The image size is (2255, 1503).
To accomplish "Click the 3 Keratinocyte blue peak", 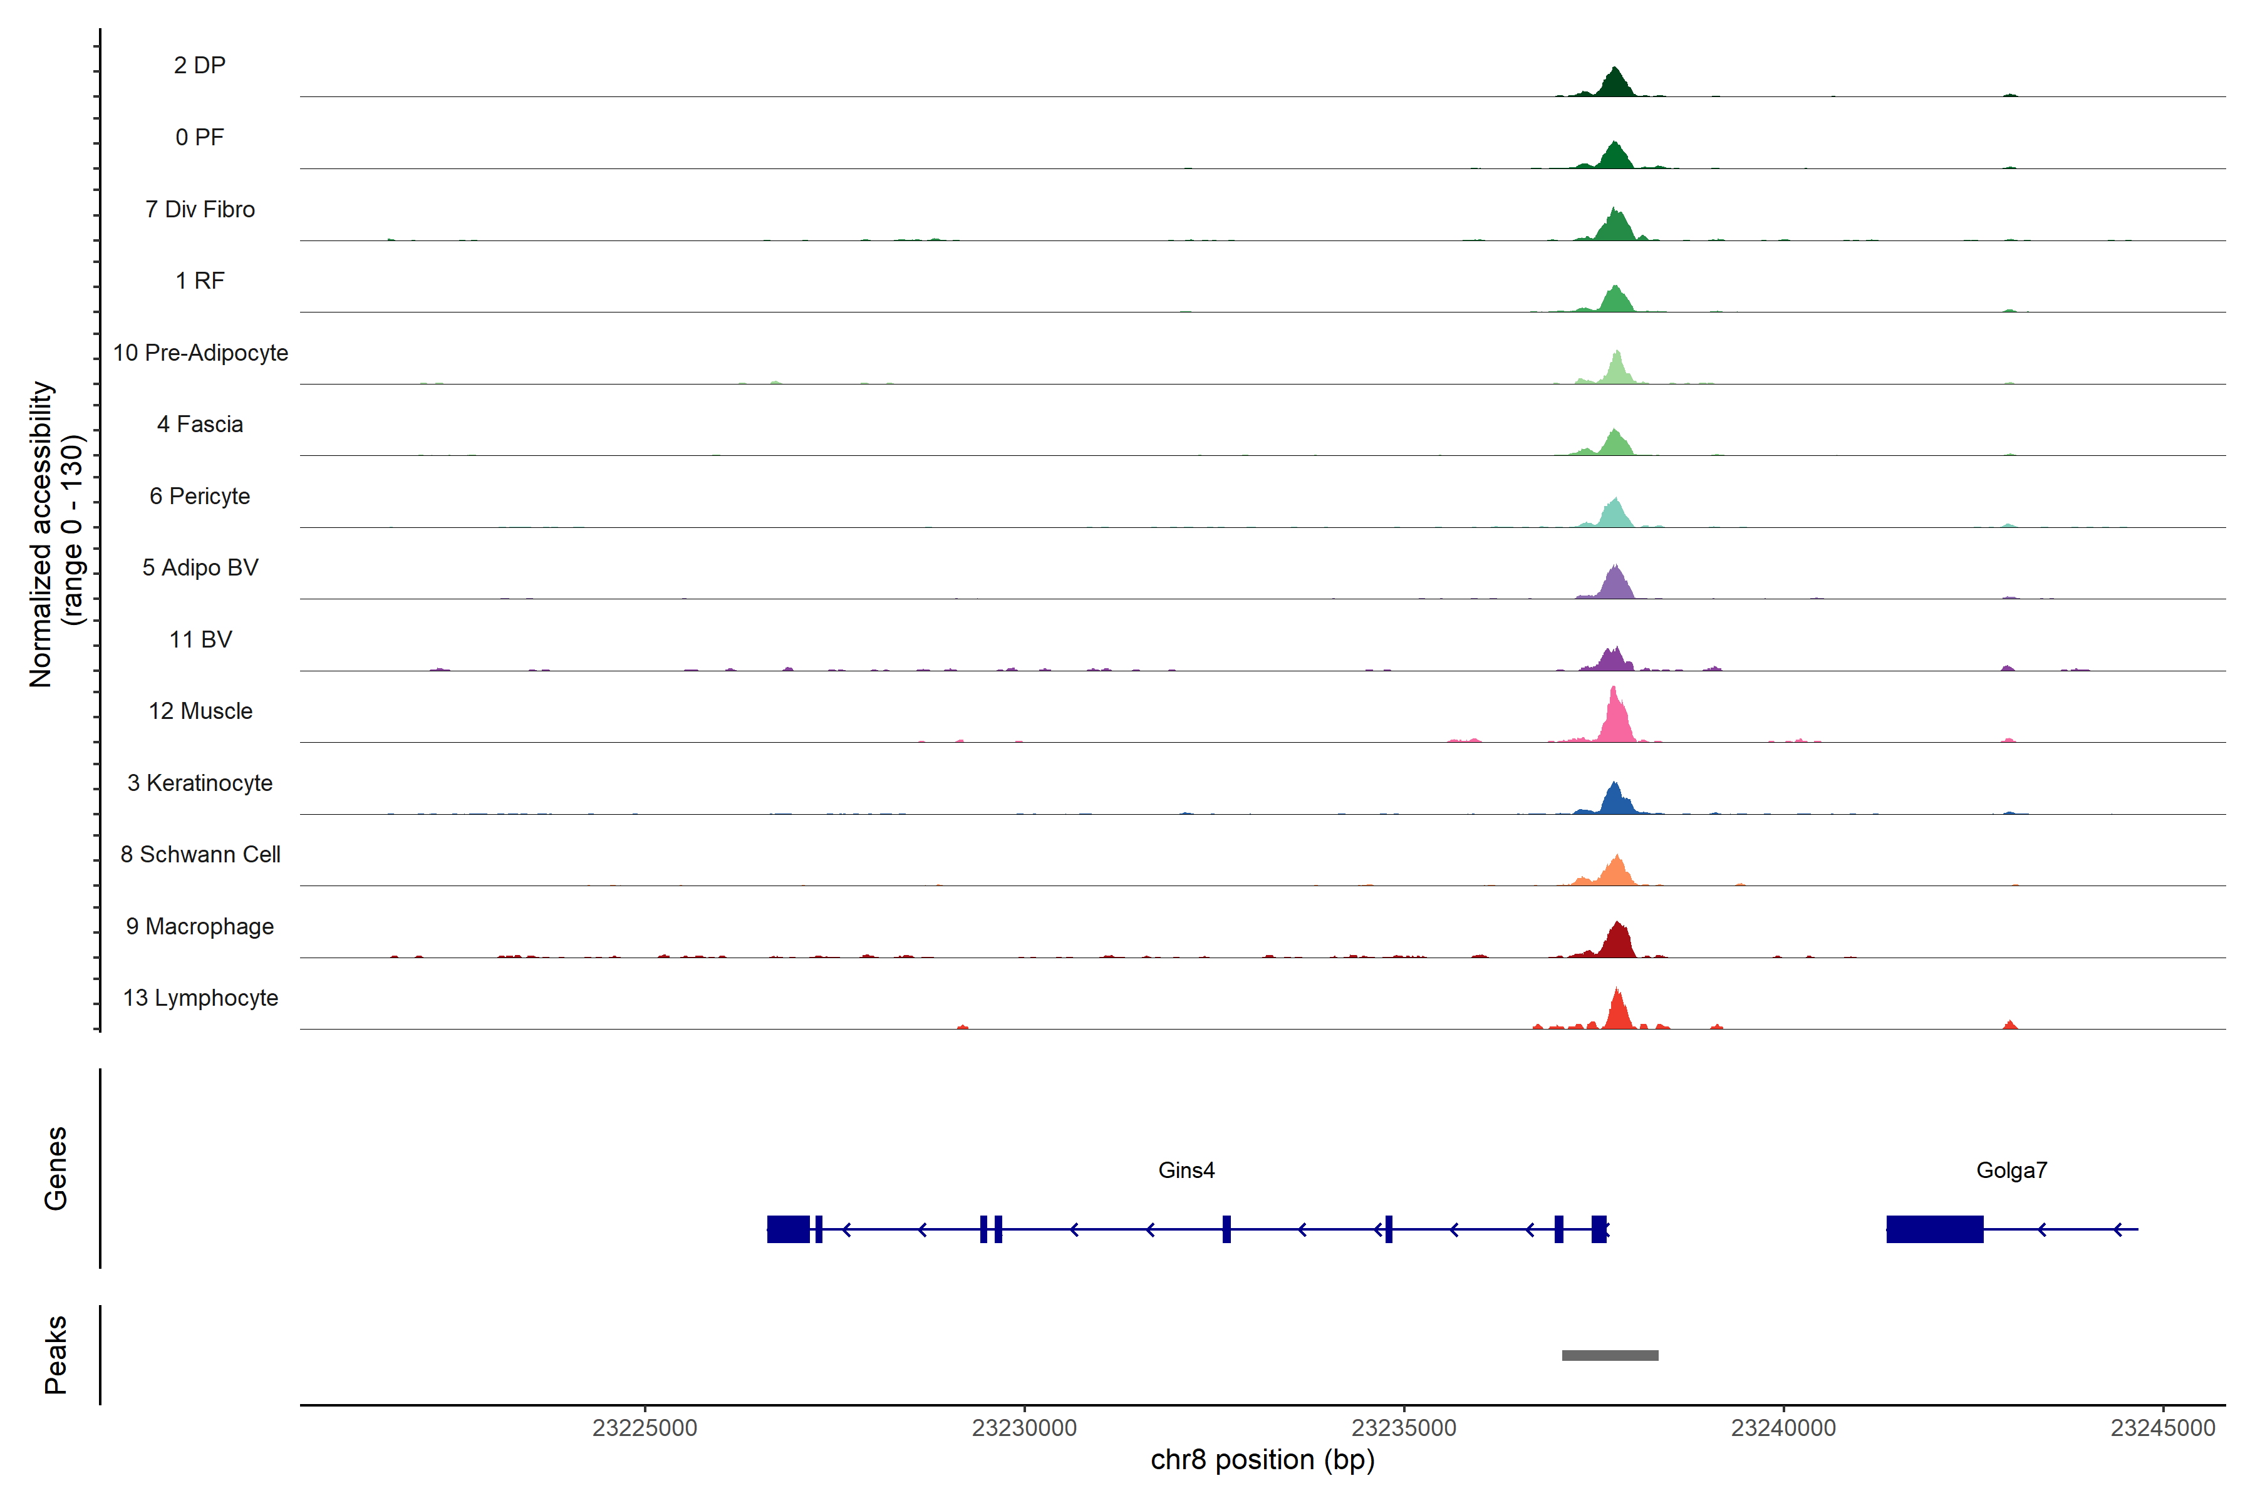I will coord(1617,802).
